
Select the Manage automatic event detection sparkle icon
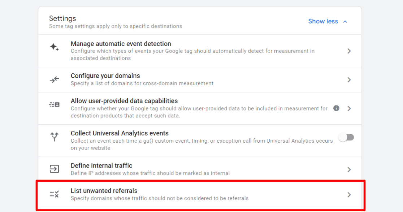pos(54,47)
